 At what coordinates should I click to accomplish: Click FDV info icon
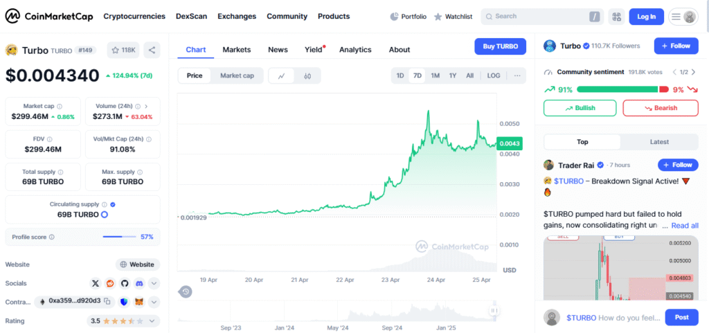click(x=49, y=140)
